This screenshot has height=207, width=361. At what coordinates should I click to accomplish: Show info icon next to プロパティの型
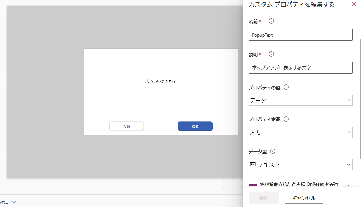[x=286, y=87]
